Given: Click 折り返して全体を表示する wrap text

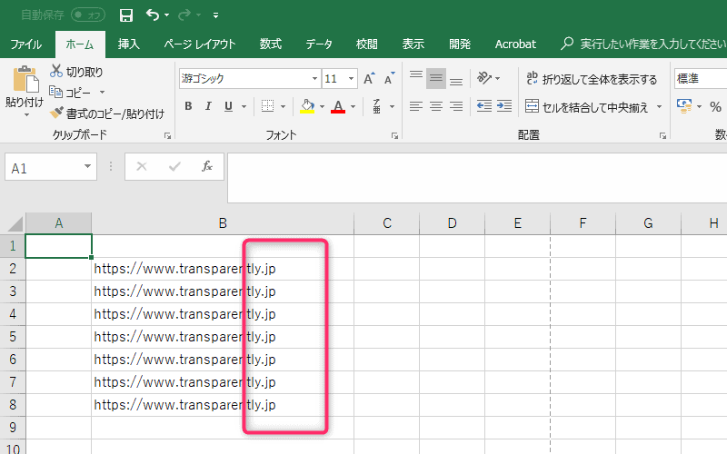Looking at the screenshot, I should tap(592, 79).
